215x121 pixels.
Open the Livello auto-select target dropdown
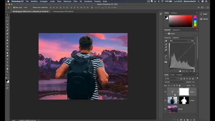[x=26, y=7]
